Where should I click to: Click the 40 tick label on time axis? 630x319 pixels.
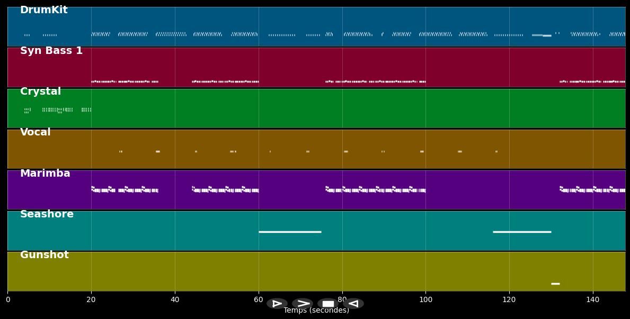(175, 300)
